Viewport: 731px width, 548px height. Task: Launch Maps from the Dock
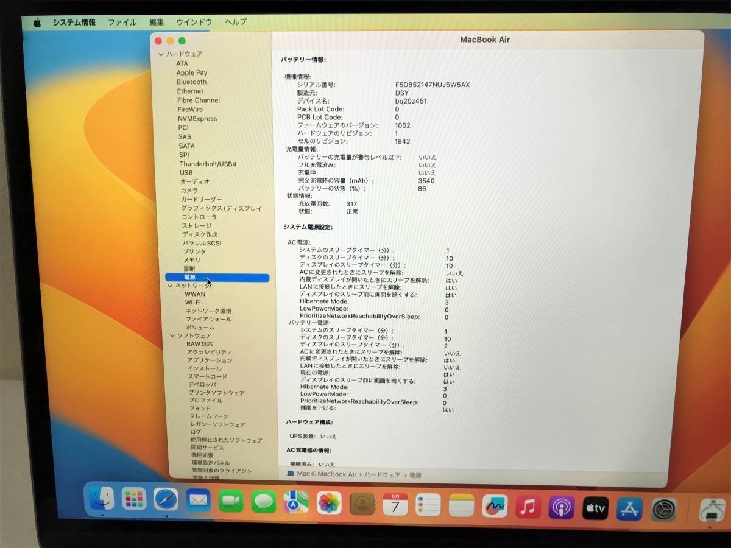coord(296,502)
